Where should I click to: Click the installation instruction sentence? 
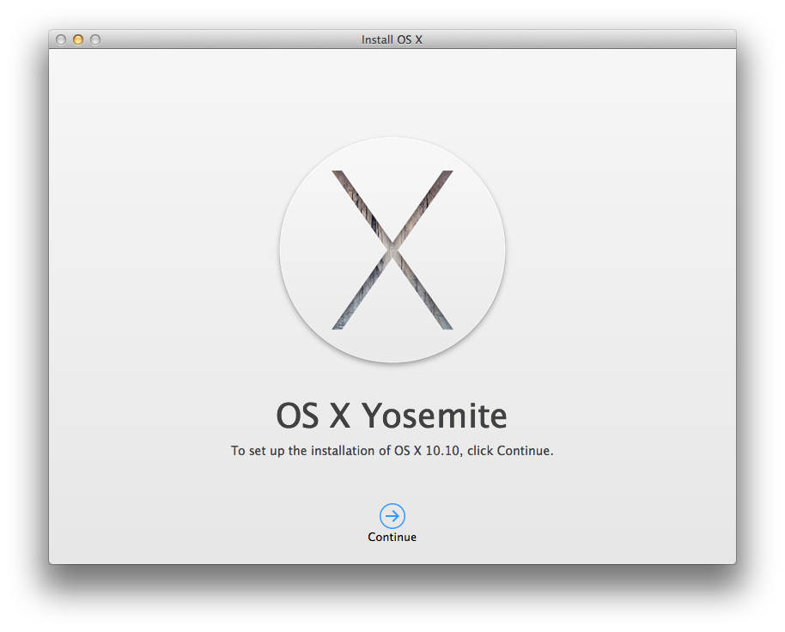(392, 451)
